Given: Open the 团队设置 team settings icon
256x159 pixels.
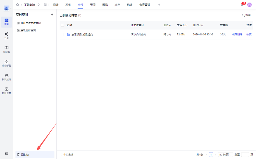Looking at the screenshot, I should [6, 91].
